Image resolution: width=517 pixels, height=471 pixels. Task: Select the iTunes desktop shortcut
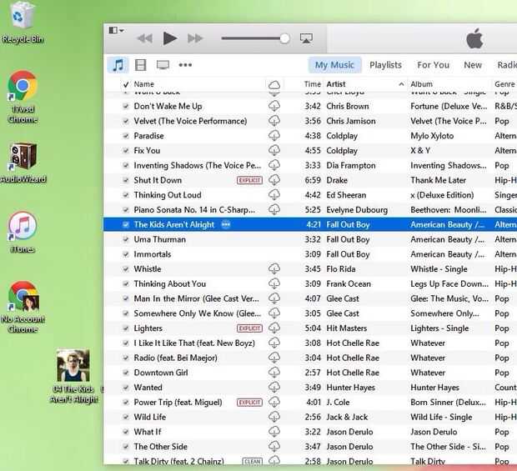pyautogui.click(x=23, y=233)
